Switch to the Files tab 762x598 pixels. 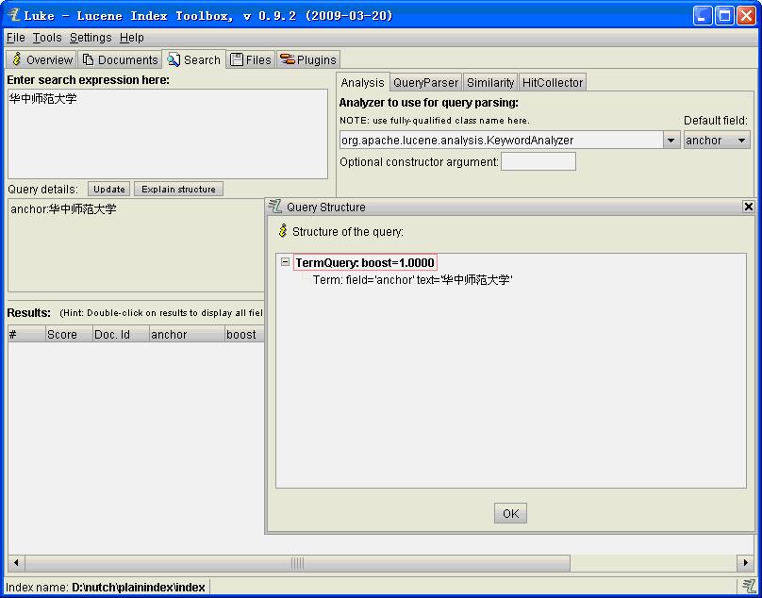[x=251, y=59]
